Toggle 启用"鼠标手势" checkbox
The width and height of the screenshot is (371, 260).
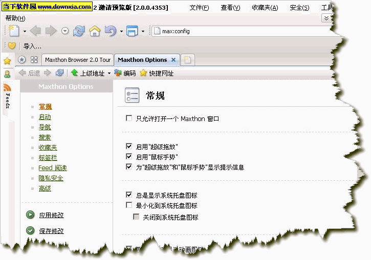pos(129,156)
